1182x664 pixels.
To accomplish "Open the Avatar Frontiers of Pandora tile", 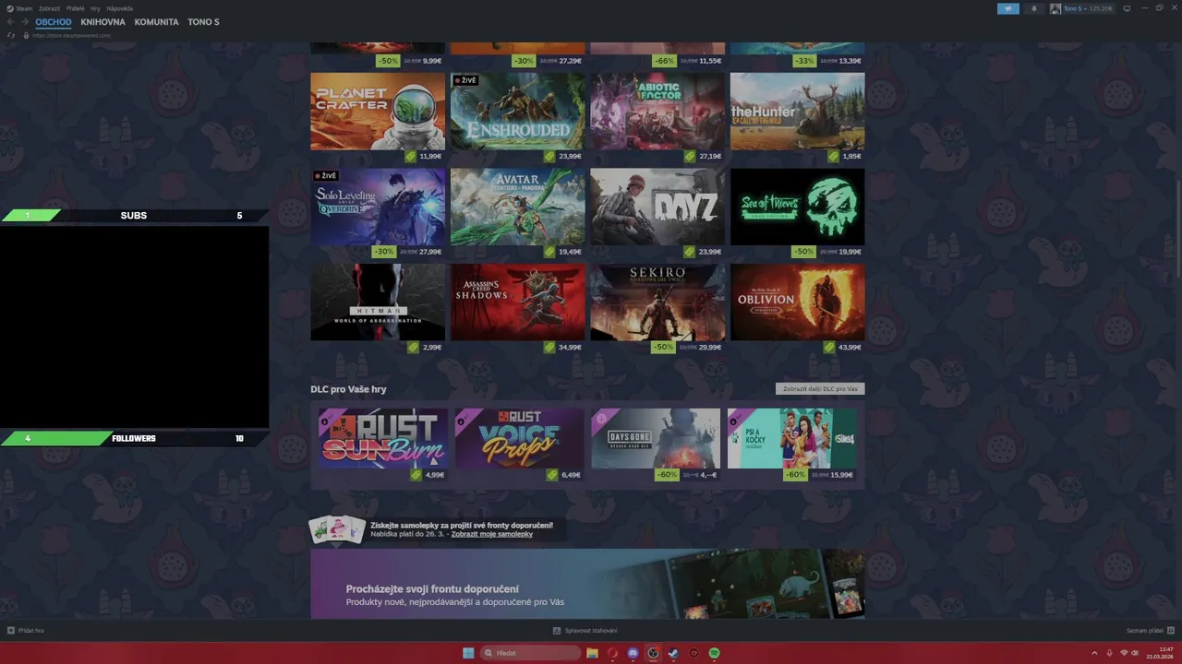I will tap(518, 207).
